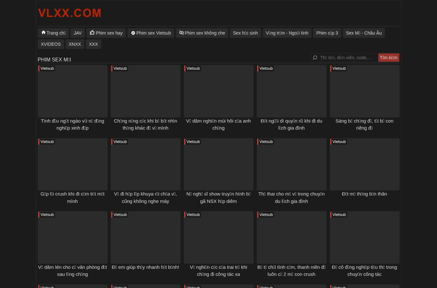Click the crossed-out eye icon in the menu
The width and height of the screenshot is (437, 288).
[x=181, y=33]
